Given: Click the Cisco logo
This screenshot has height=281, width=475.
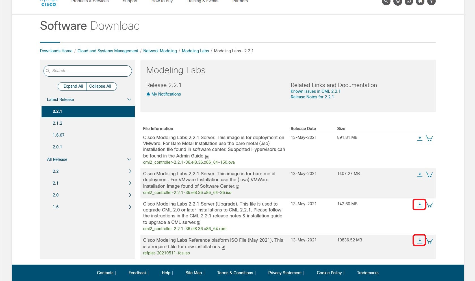Looking at the screenshot, I should pyautogui.click(x=49, y=3).
